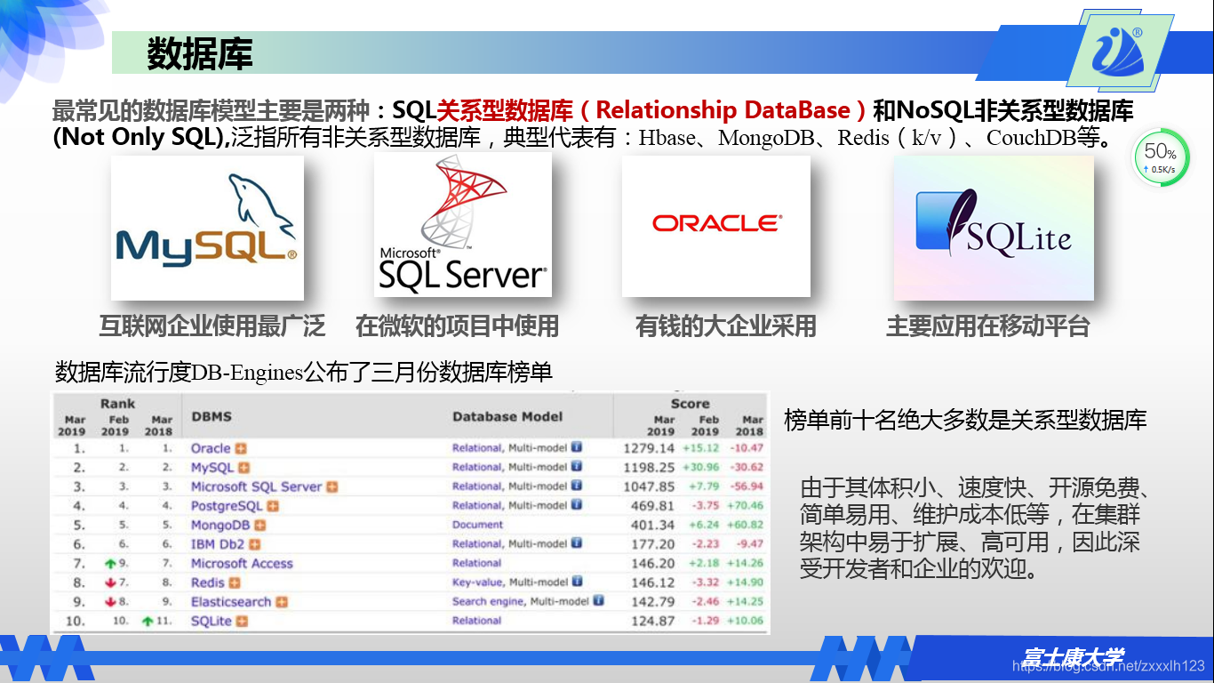Open the Microsoft Access link in the table
1214x683 pixels.
click(x=242, y=564)
